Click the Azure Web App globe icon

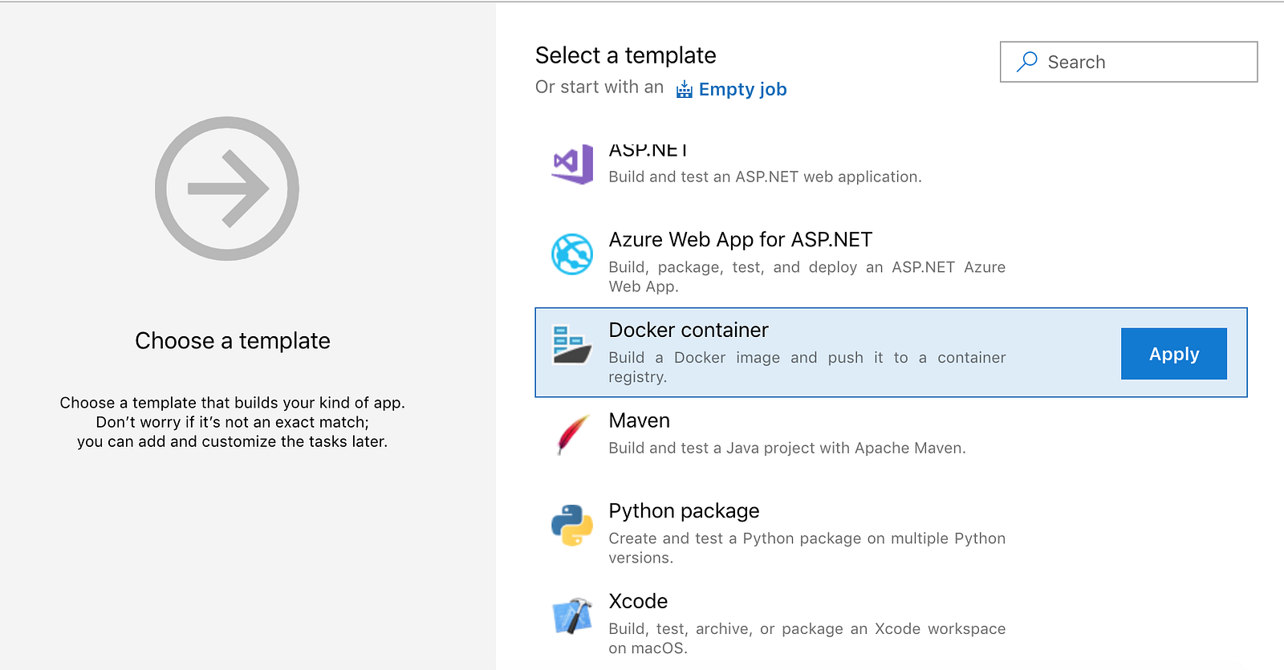point(572,254)
